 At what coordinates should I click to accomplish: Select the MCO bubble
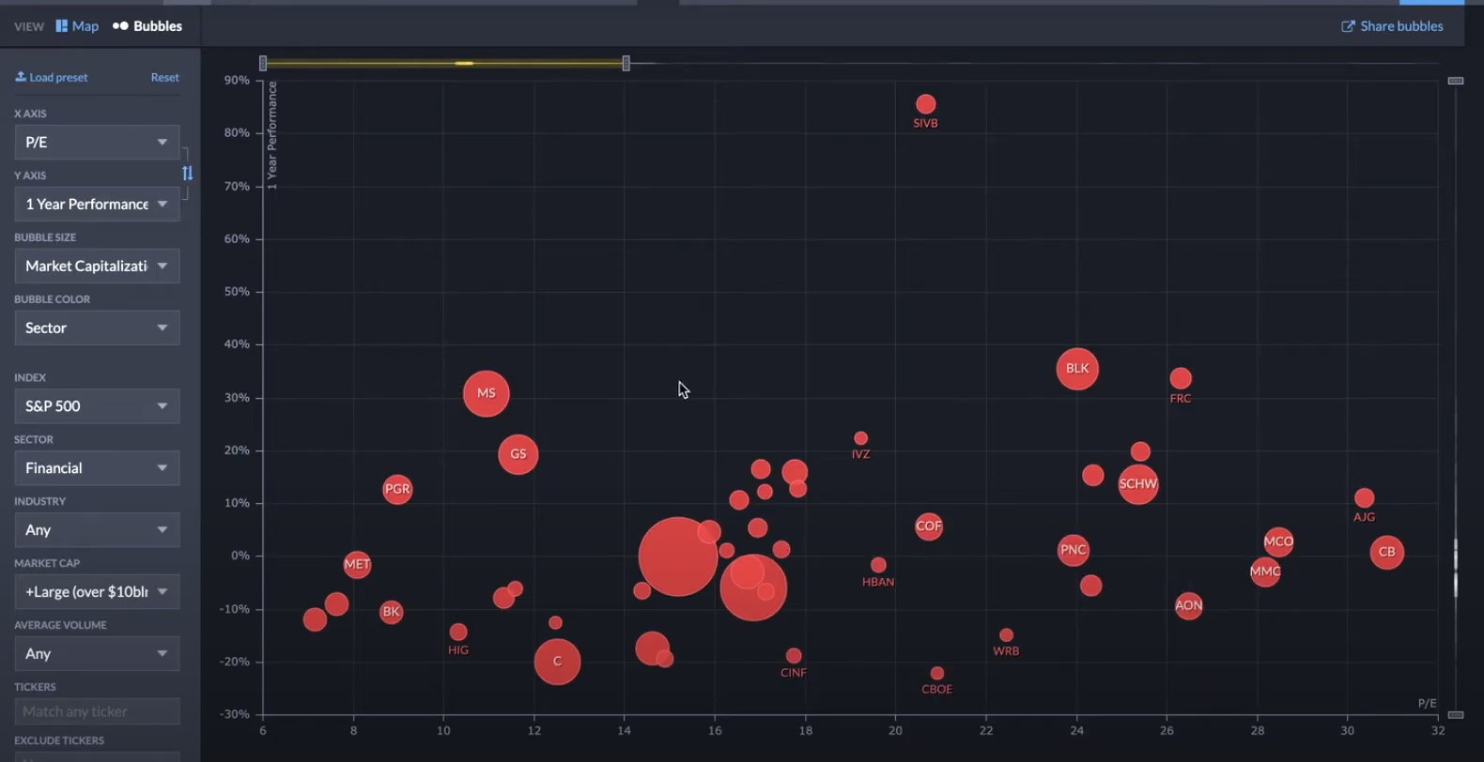1278,541
